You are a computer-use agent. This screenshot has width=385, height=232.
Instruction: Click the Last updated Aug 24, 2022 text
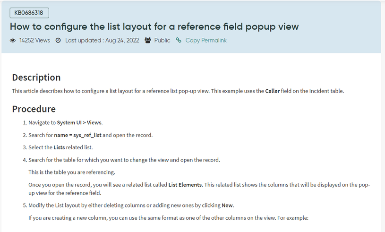[102, 40]
